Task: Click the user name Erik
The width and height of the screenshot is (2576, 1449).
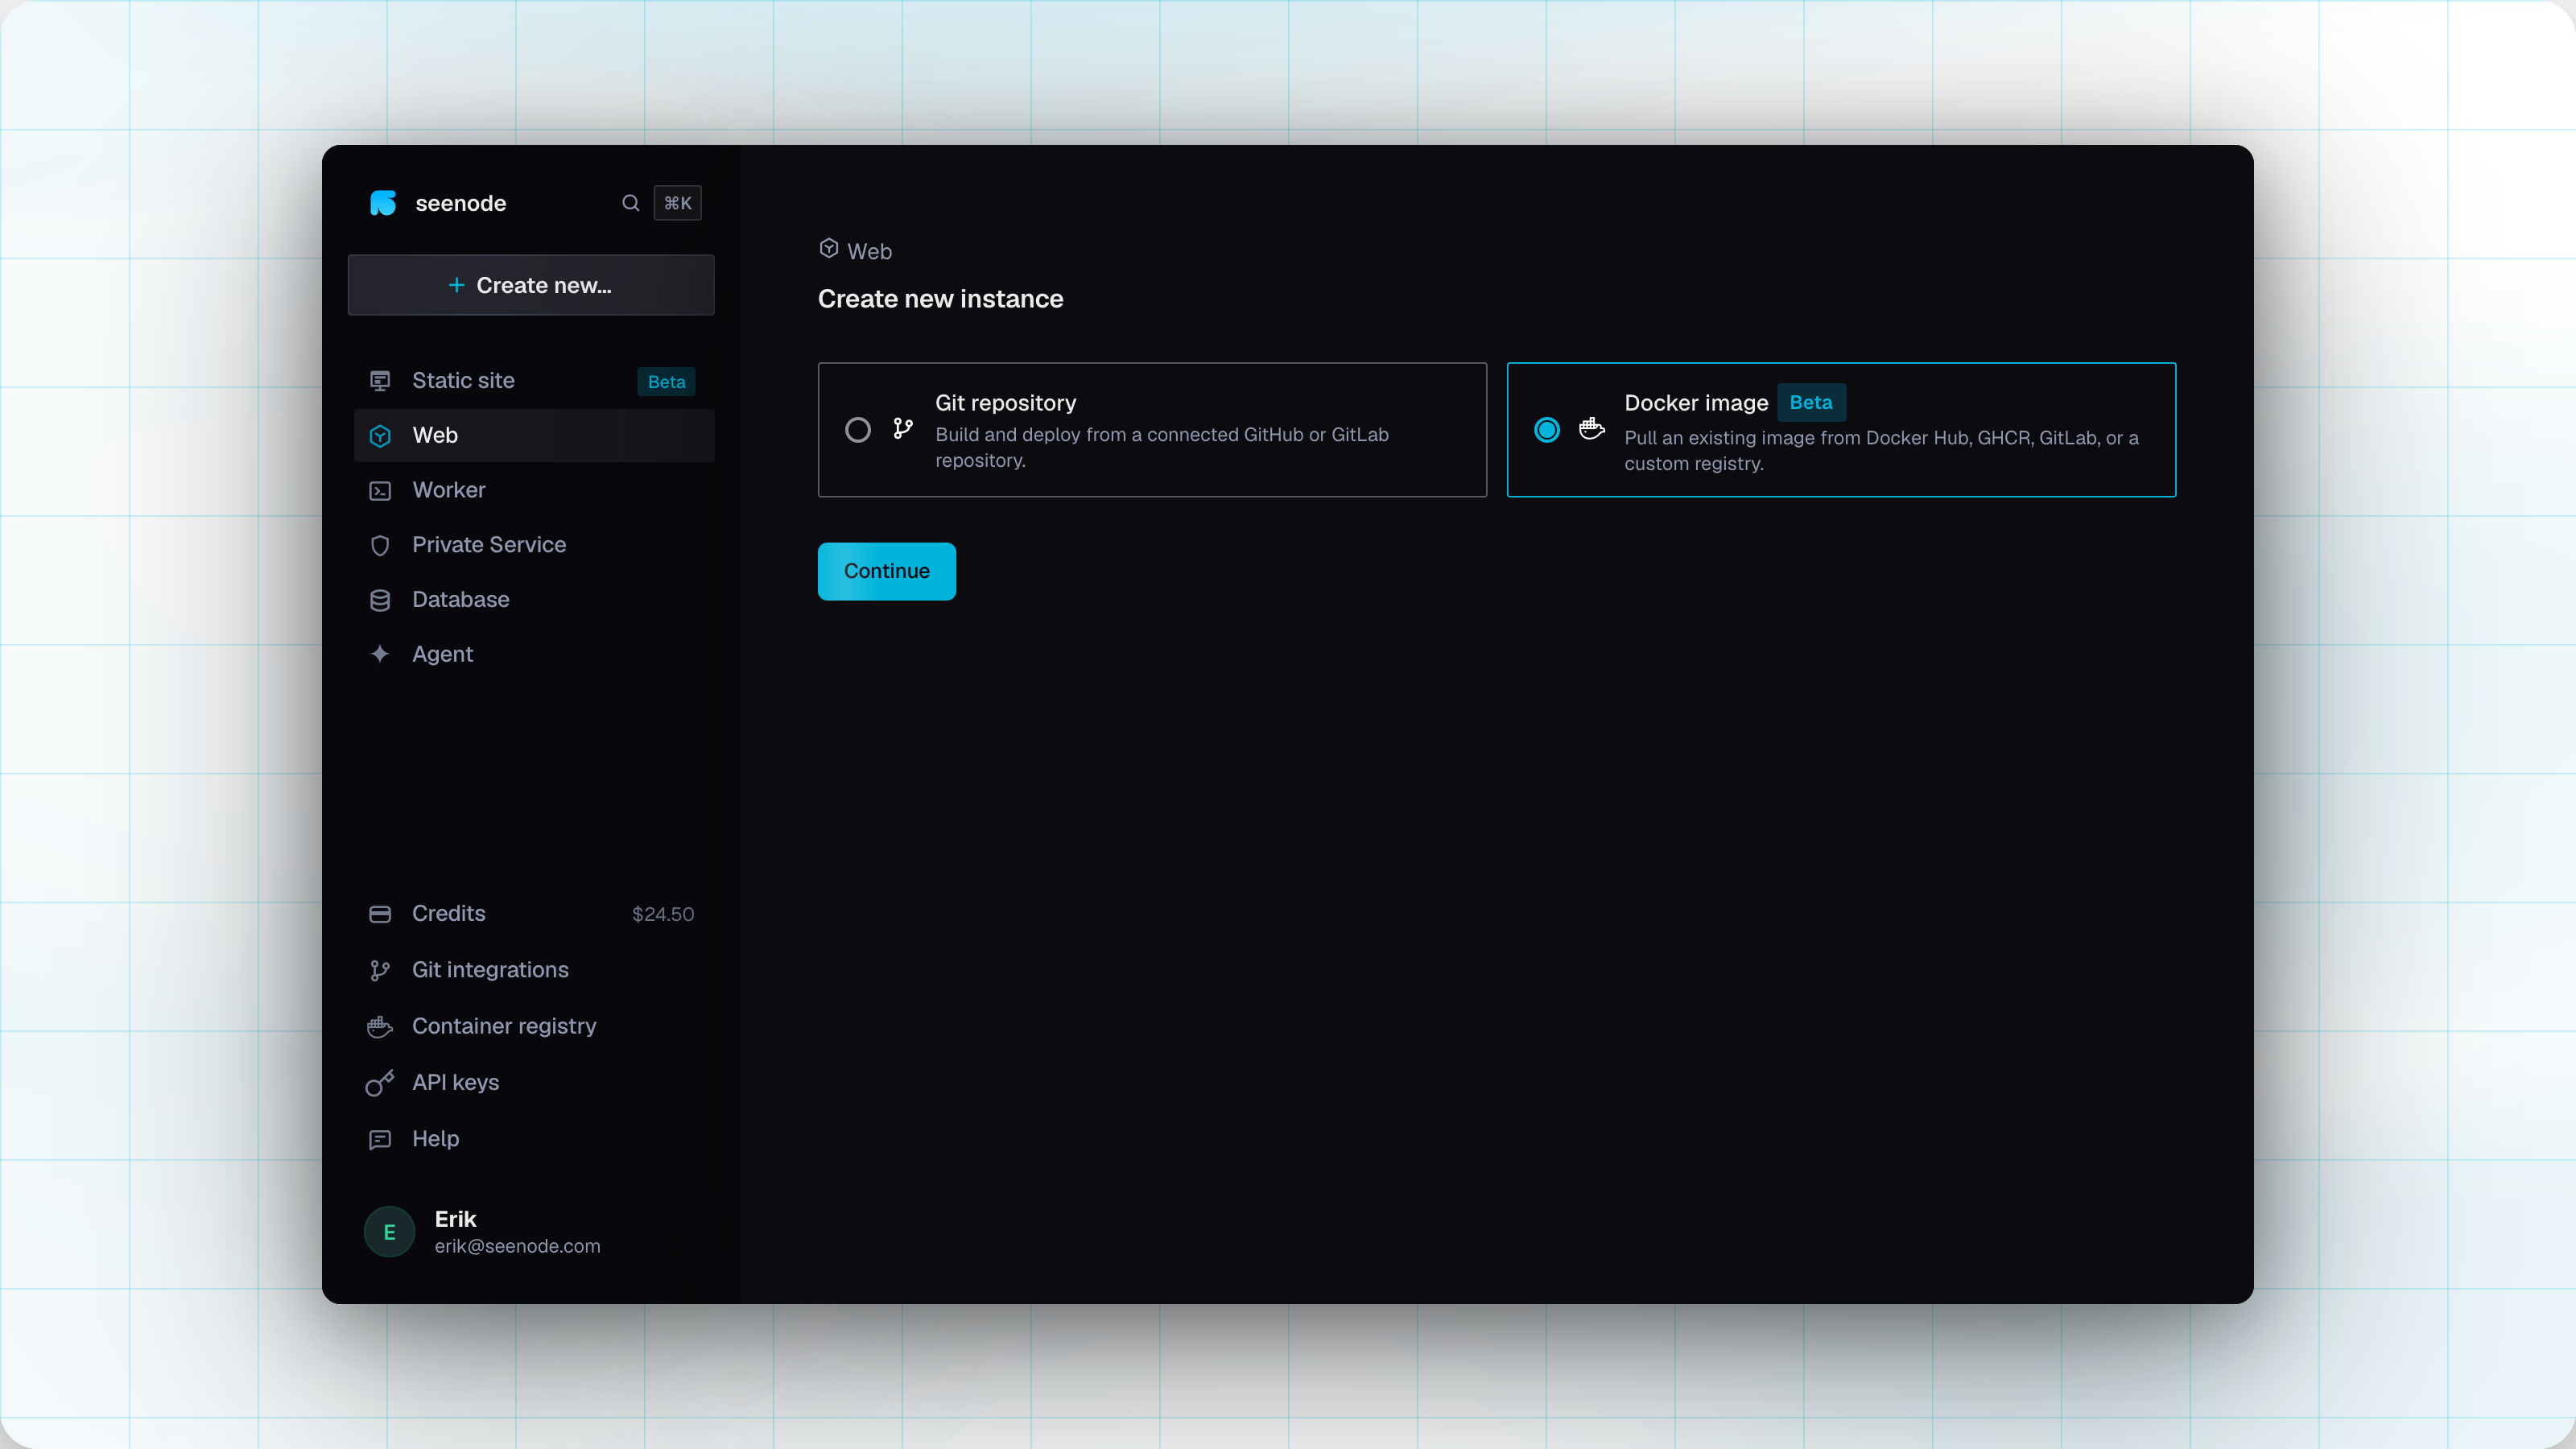Action: 455,1219
